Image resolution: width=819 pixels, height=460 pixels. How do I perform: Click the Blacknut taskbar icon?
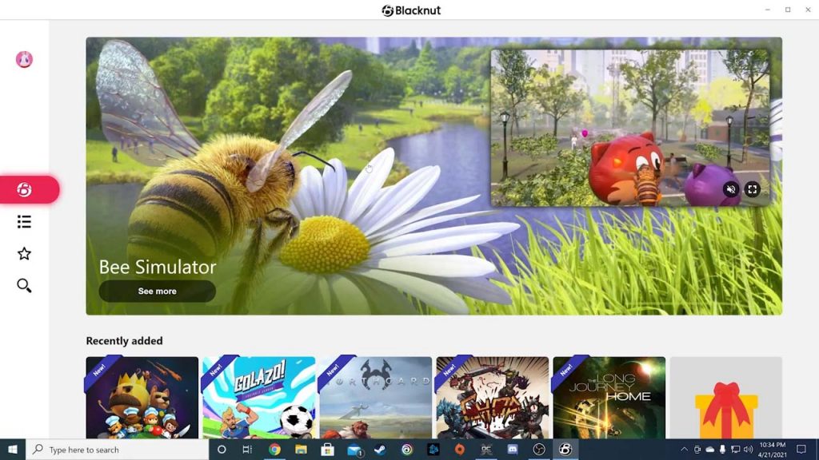(x=565, y=450)
